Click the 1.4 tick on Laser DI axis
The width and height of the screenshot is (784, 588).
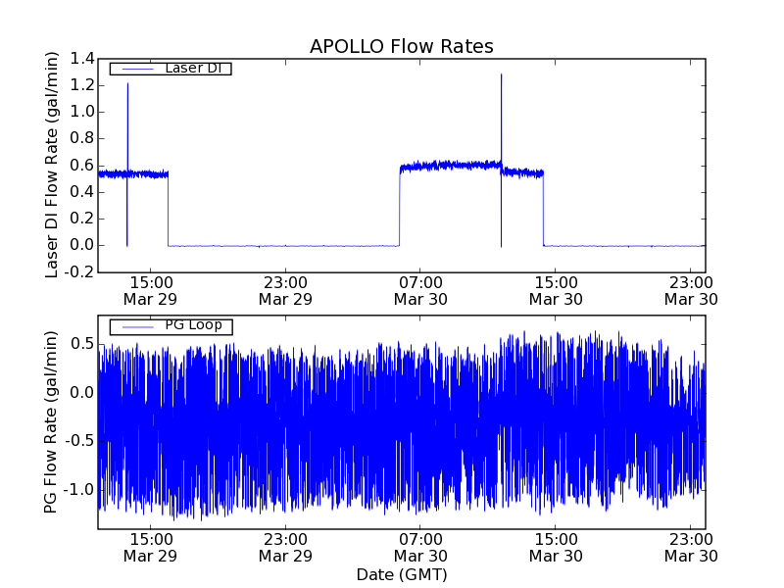(x=82, y=59)
